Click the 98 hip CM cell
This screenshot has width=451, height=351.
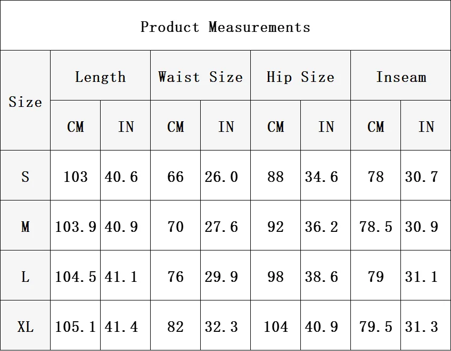coord(275,275)
